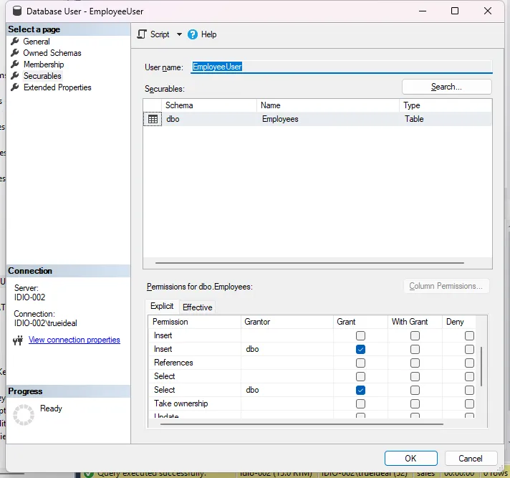Uncheck Grant for Insert with dbo grantor
Viewport: 510px width, 478px height.
(360, 349)
